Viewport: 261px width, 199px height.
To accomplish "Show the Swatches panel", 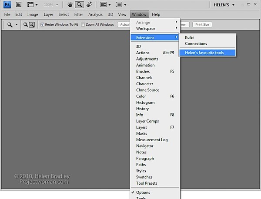I will (155, 177).
